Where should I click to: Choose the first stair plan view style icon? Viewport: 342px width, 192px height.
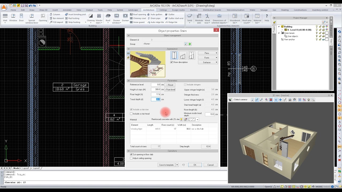pos(174,55)
